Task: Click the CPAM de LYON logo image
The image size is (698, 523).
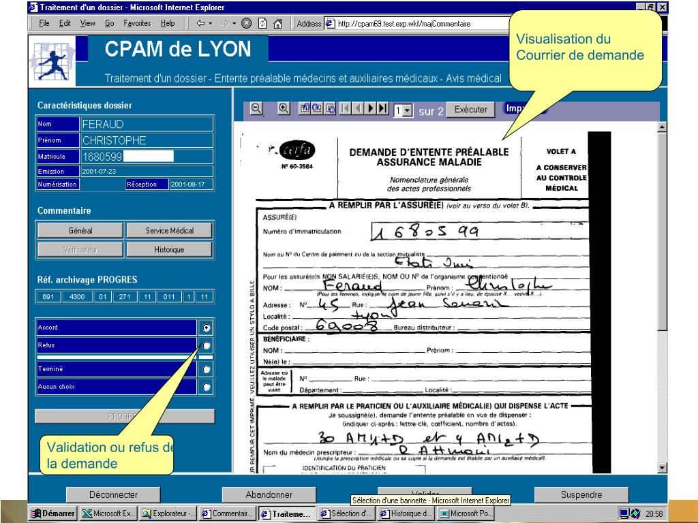Action: pos(52,61)
